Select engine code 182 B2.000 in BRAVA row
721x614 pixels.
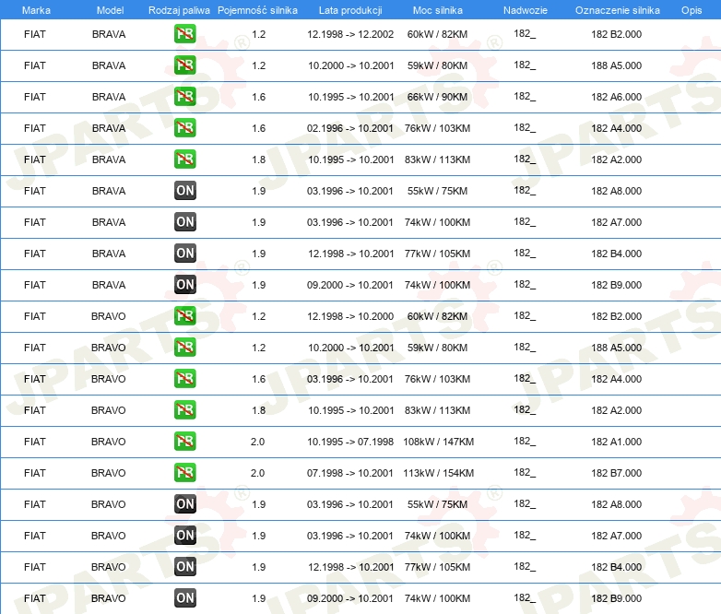[x=616, y=34]
